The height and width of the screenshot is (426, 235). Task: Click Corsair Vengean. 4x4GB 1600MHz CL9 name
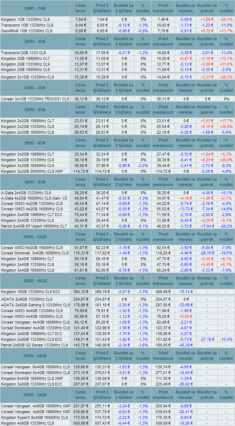(35, 322)
